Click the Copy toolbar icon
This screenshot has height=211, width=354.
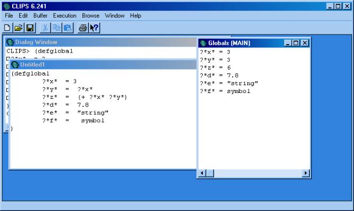[56, 28]
